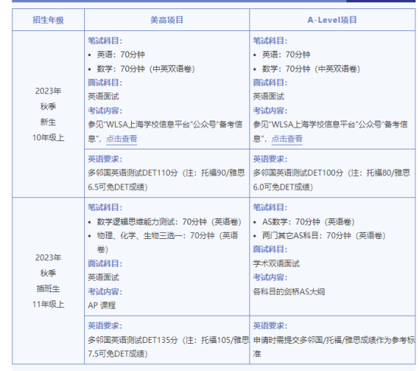Click 6.5可免DET成绩 text
The image size is (420, 371).
tap(118, 187)
